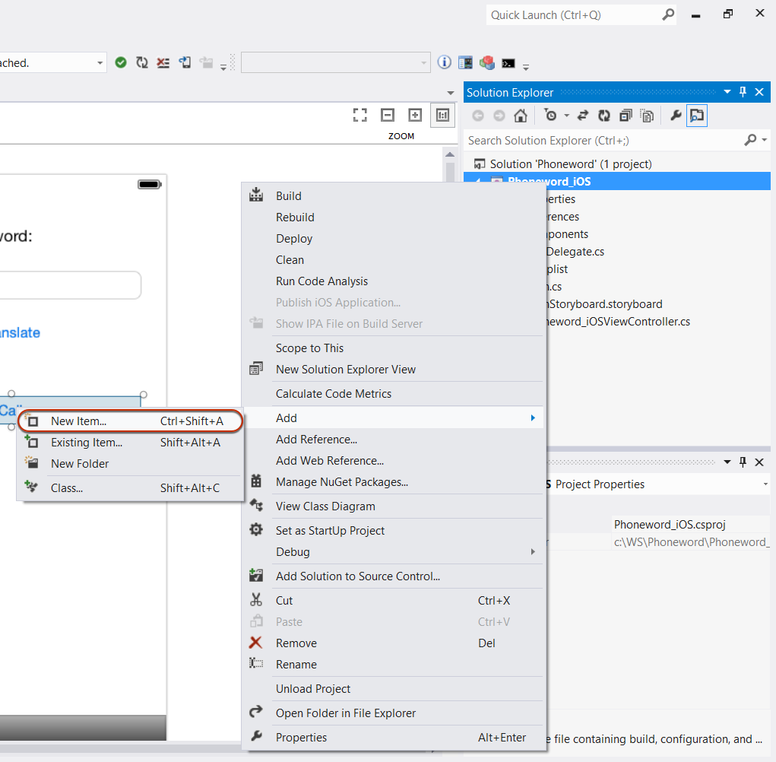Click the Refresh icon in Solution Explorer
Image resolution: width=776 pixels, height=762 pixels.
coord(603,116)
